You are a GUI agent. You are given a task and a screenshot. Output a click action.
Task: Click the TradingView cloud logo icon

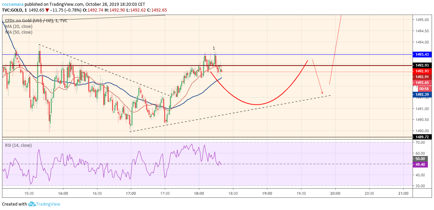click(x=32, y=204)
